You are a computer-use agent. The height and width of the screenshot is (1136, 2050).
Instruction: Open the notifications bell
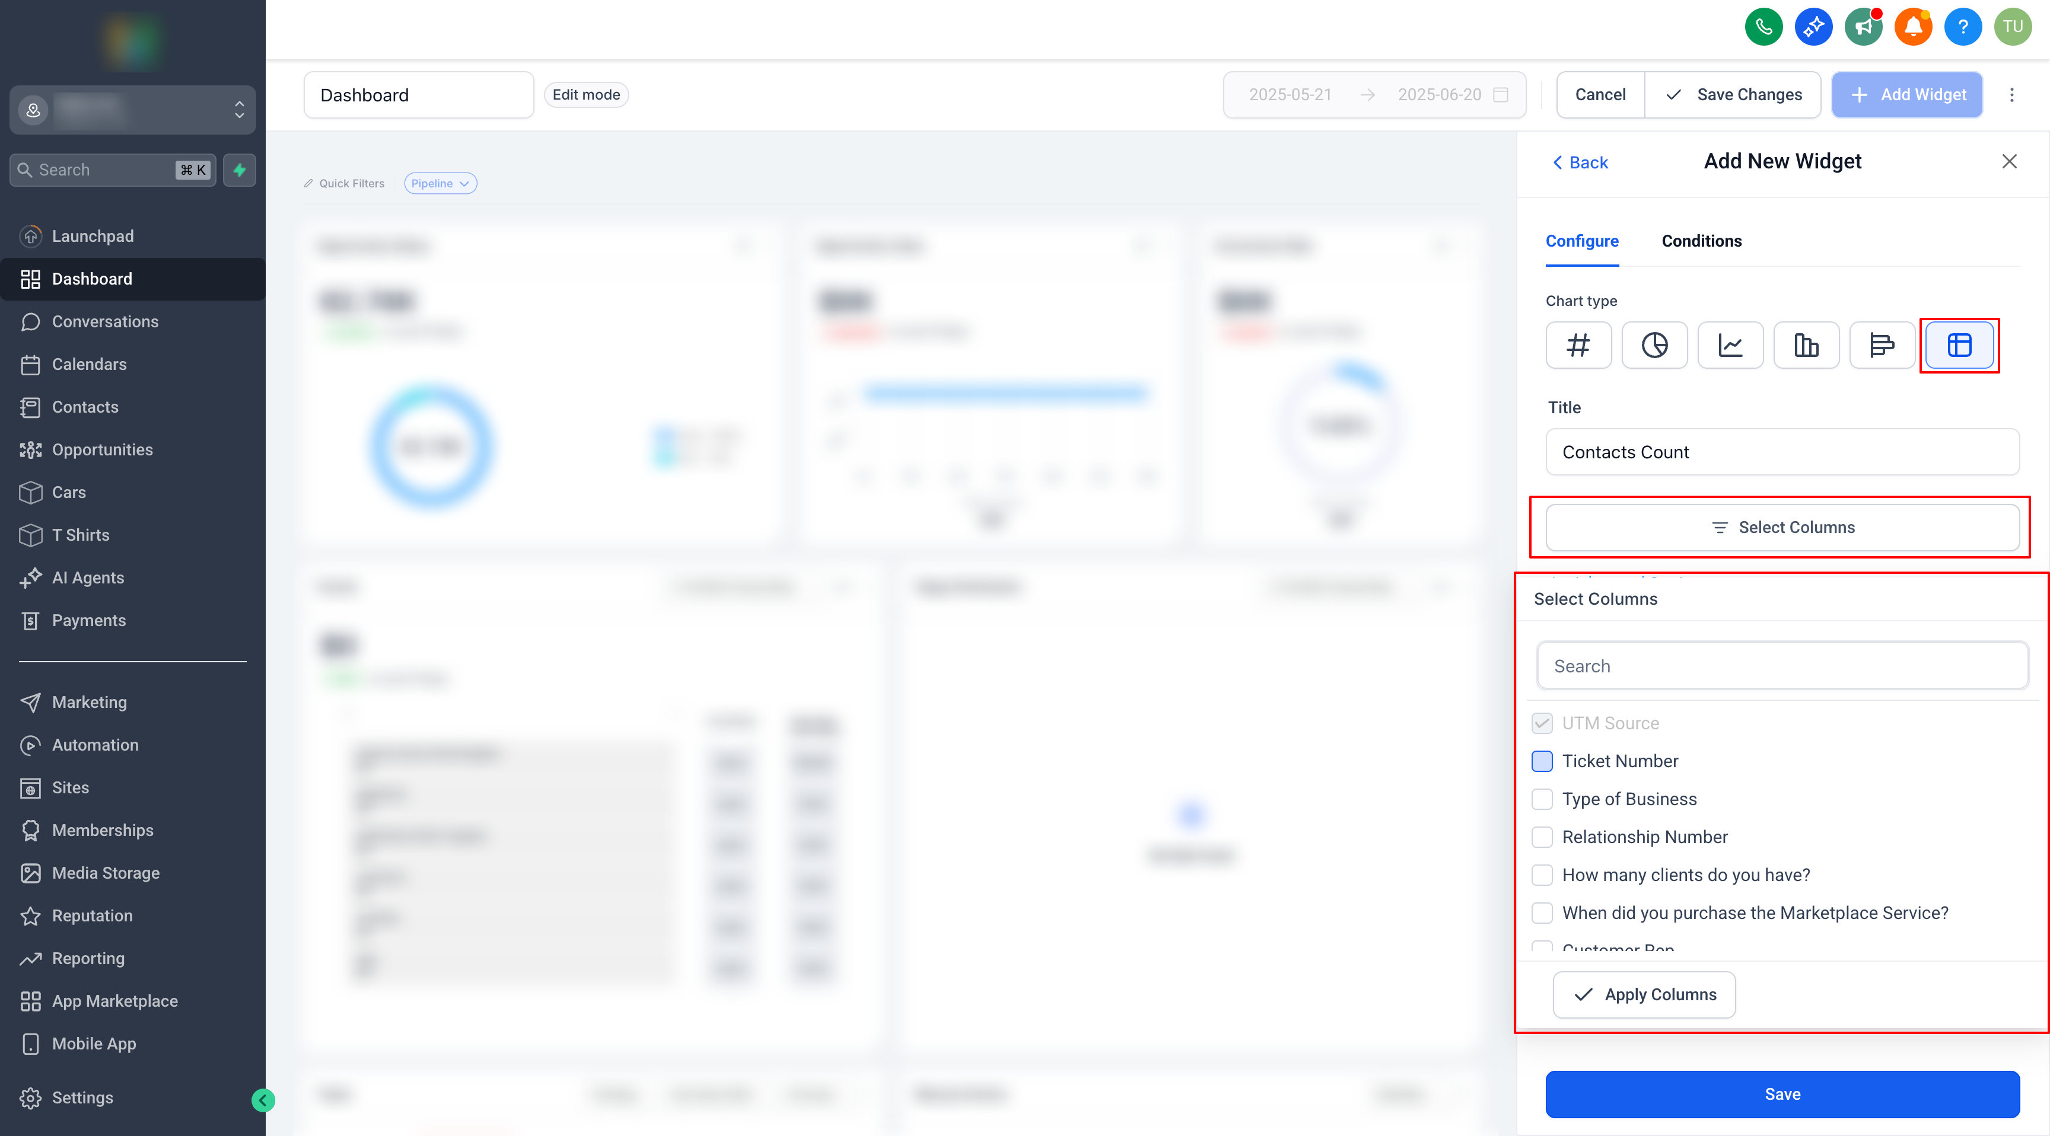tap(1913, 26)
